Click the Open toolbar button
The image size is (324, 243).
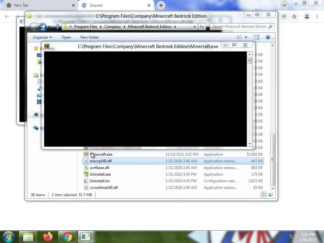66,37
